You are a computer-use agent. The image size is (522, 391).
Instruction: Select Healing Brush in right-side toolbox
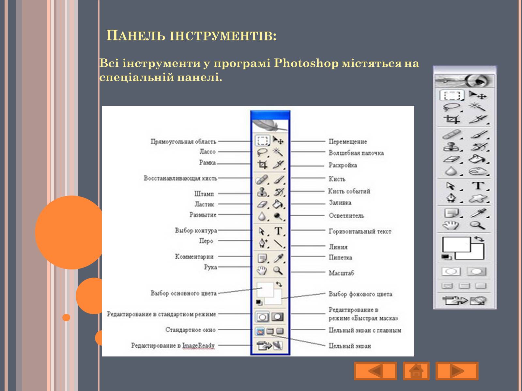(x=452, y=135)
